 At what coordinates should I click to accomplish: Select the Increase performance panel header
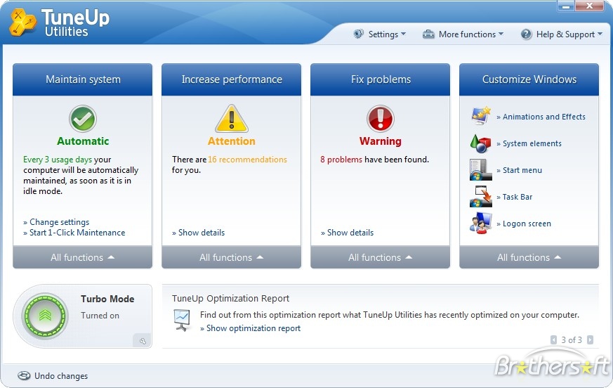[232, 79]
